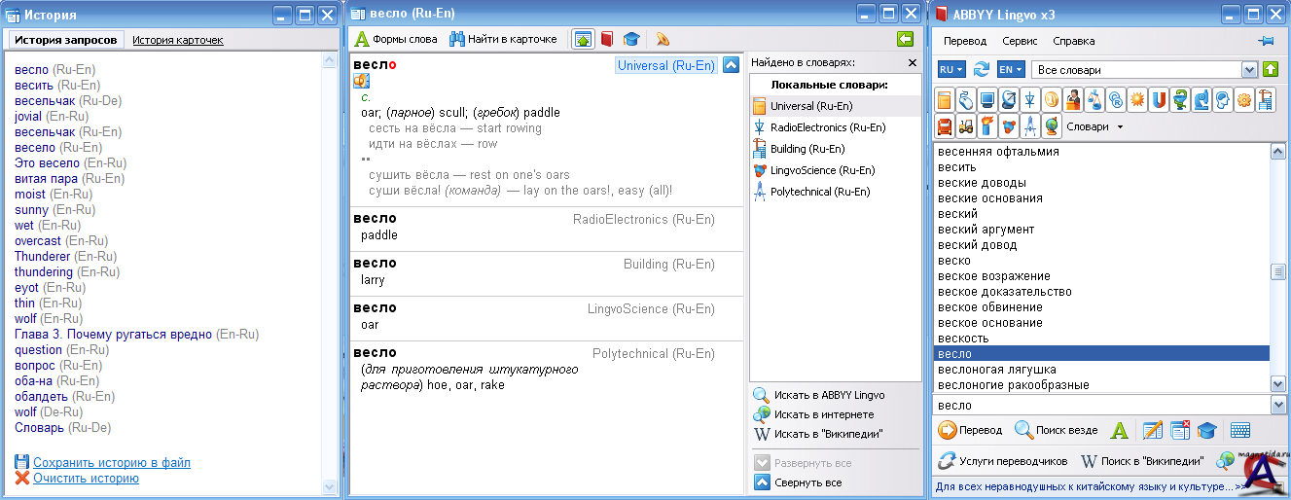Viewport: 1291px width, 500px height.
Task: Pin the Lingvo window with pushpin
Action: tap(1266, 41)
